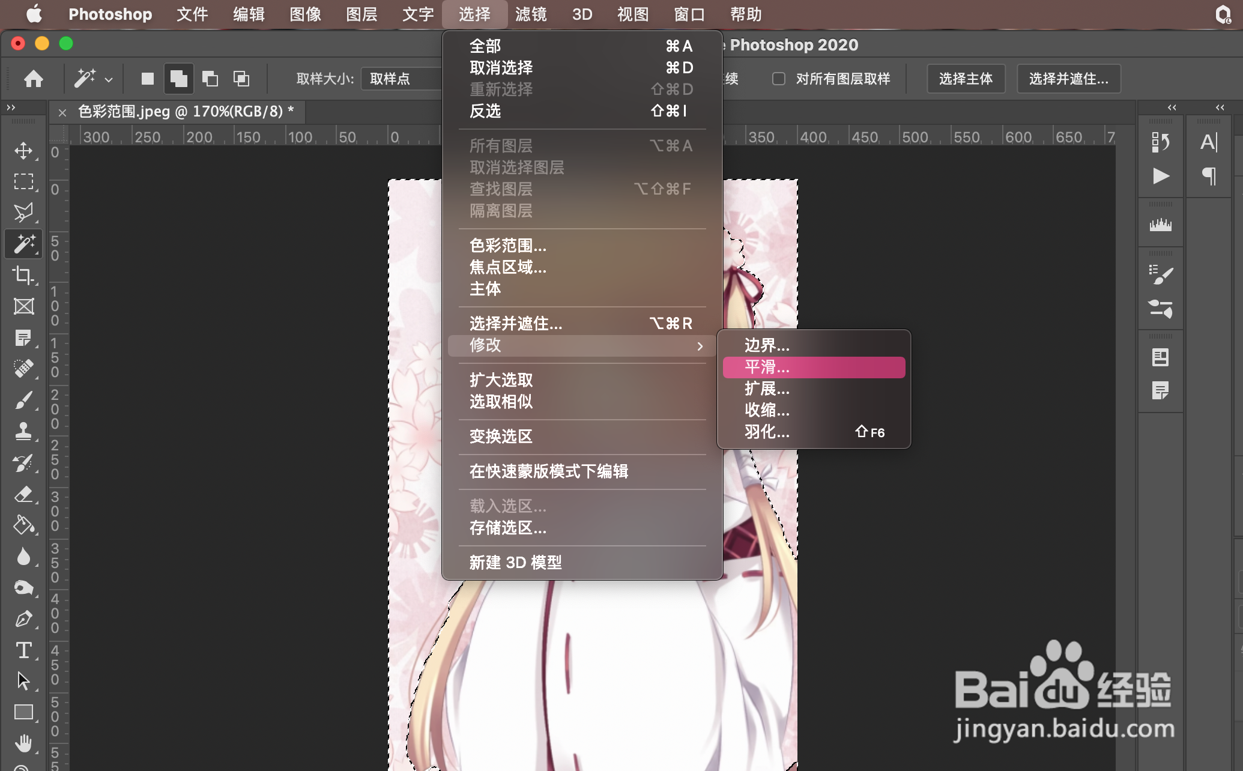Screen dimensions: 1243x771
Task: Select the Note tool
Action: pos(23,337)
